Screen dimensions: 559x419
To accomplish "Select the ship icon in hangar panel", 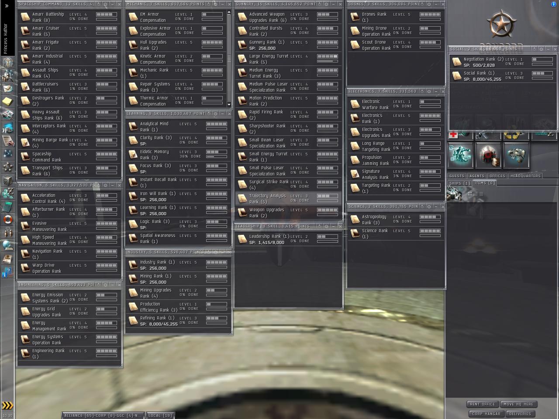I will tap(454, 192).
